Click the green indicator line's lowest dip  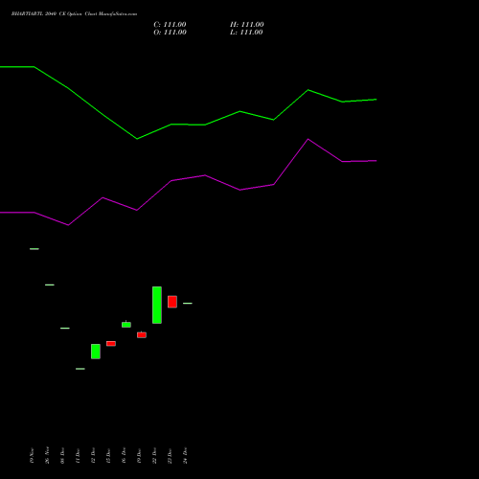137,139
